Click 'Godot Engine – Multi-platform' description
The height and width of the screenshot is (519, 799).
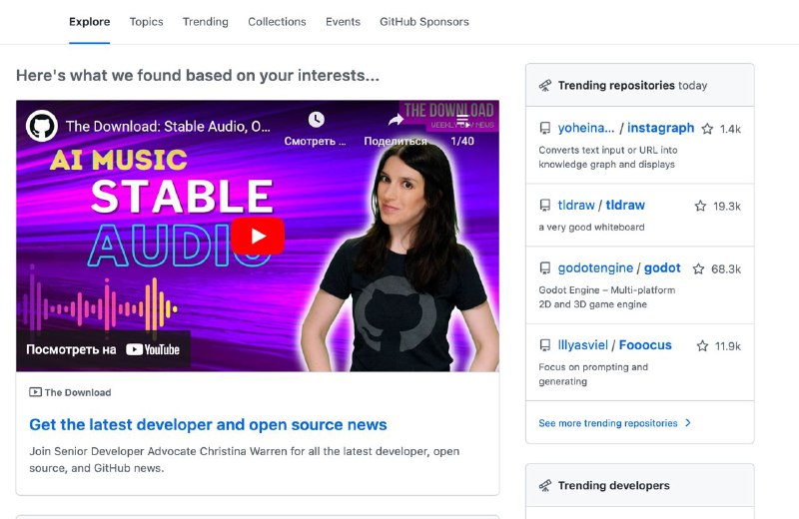[607, 297]
